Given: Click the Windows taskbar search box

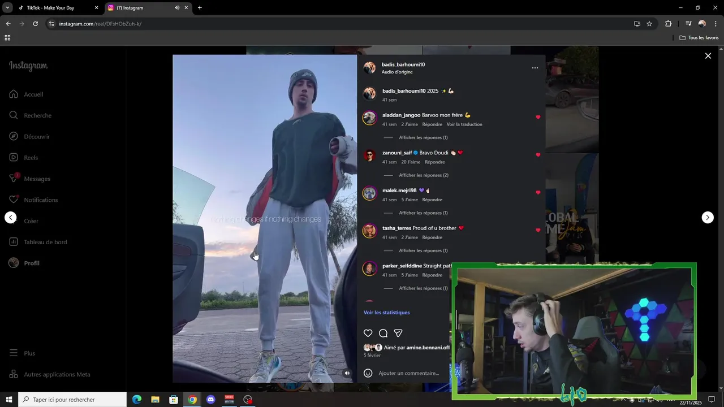Looking at the screenshot, I should pyautogui.click(x=72, y=400).
